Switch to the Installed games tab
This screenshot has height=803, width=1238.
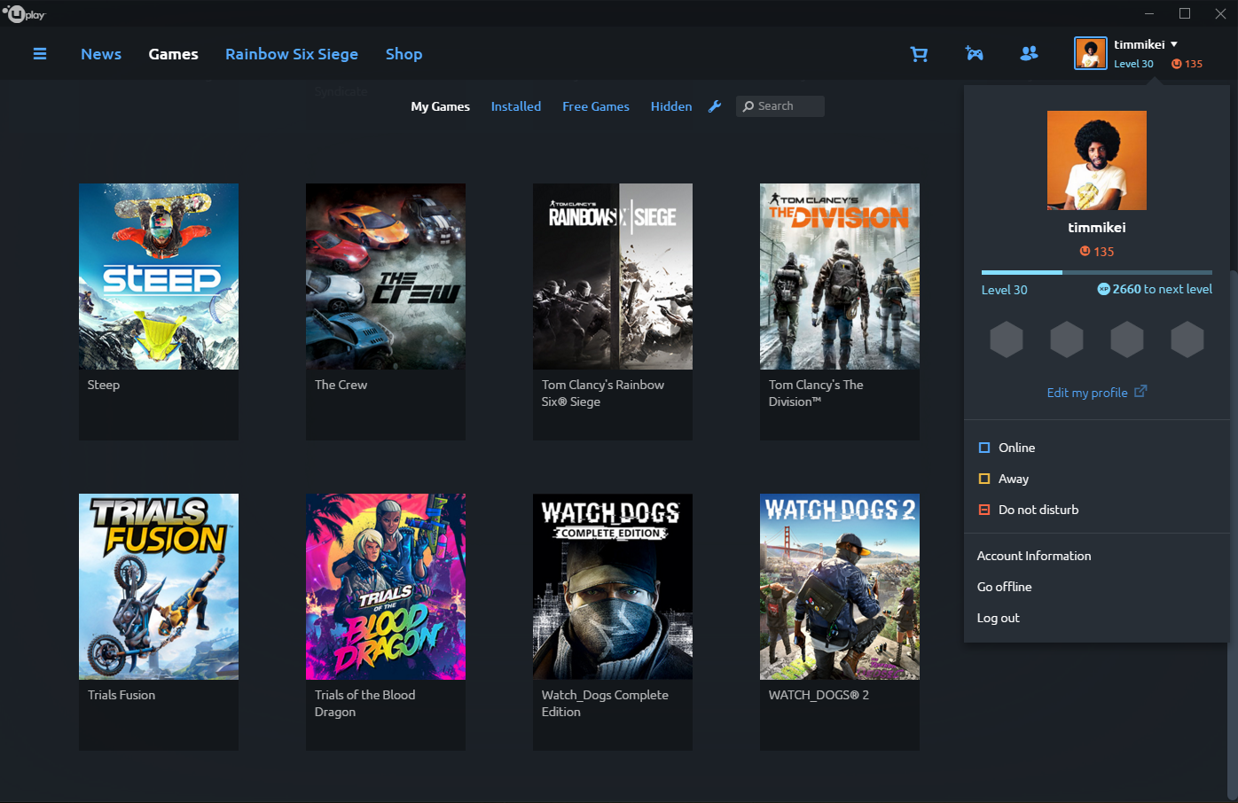tap(515, 105)
